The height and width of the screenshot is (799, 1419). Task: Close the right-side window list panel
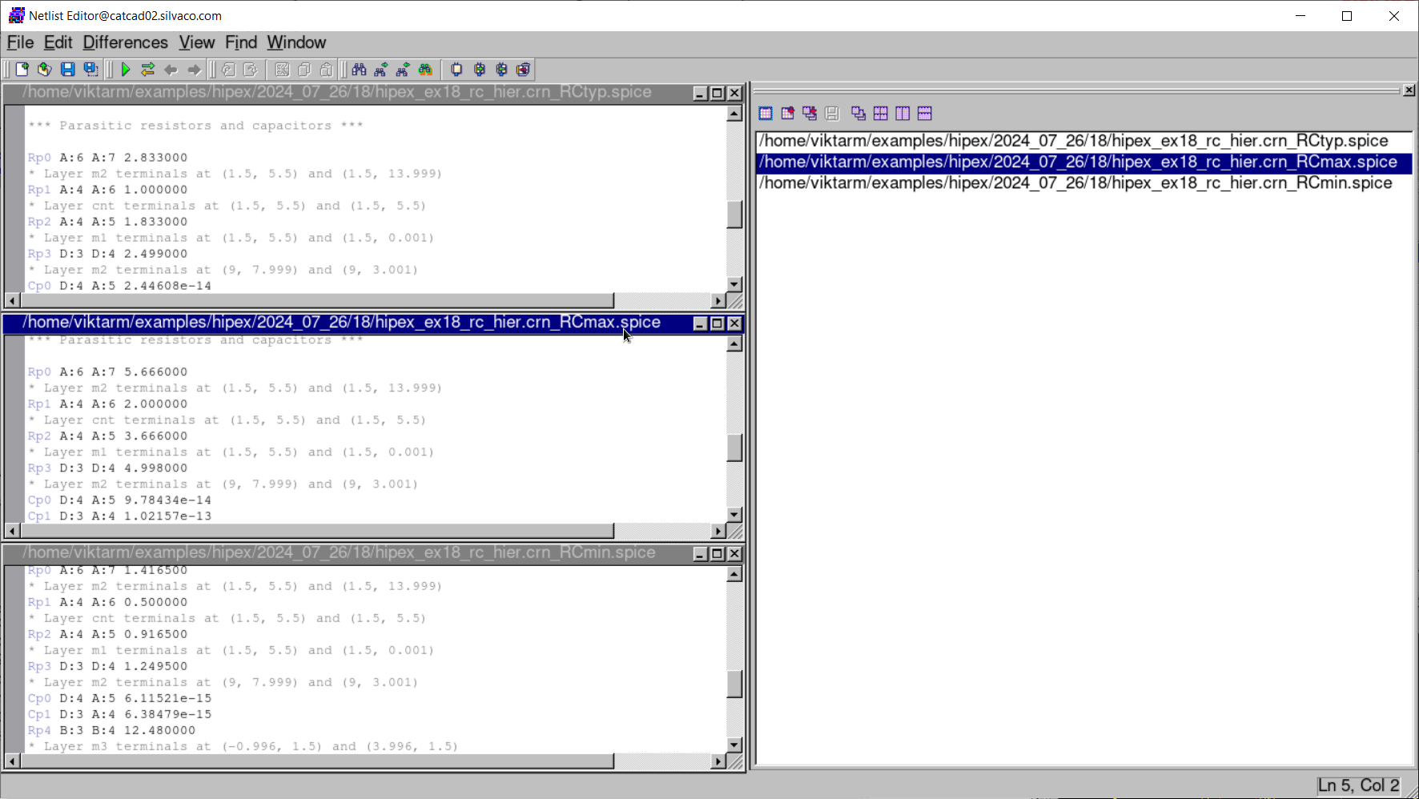(x=1409, y=90)
